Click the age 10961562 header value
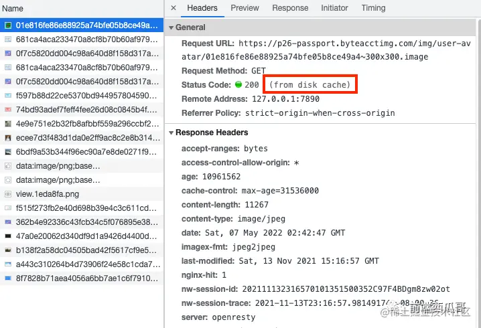Screen dimensions: 481x328 point(221,177)
